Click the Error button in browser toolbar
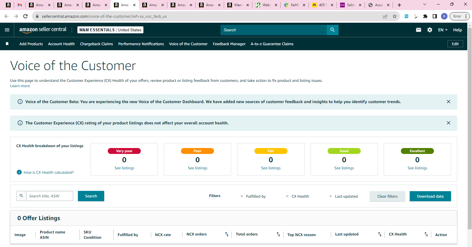The height and width of the screenshot is (247, 472). tap(459, 16)
